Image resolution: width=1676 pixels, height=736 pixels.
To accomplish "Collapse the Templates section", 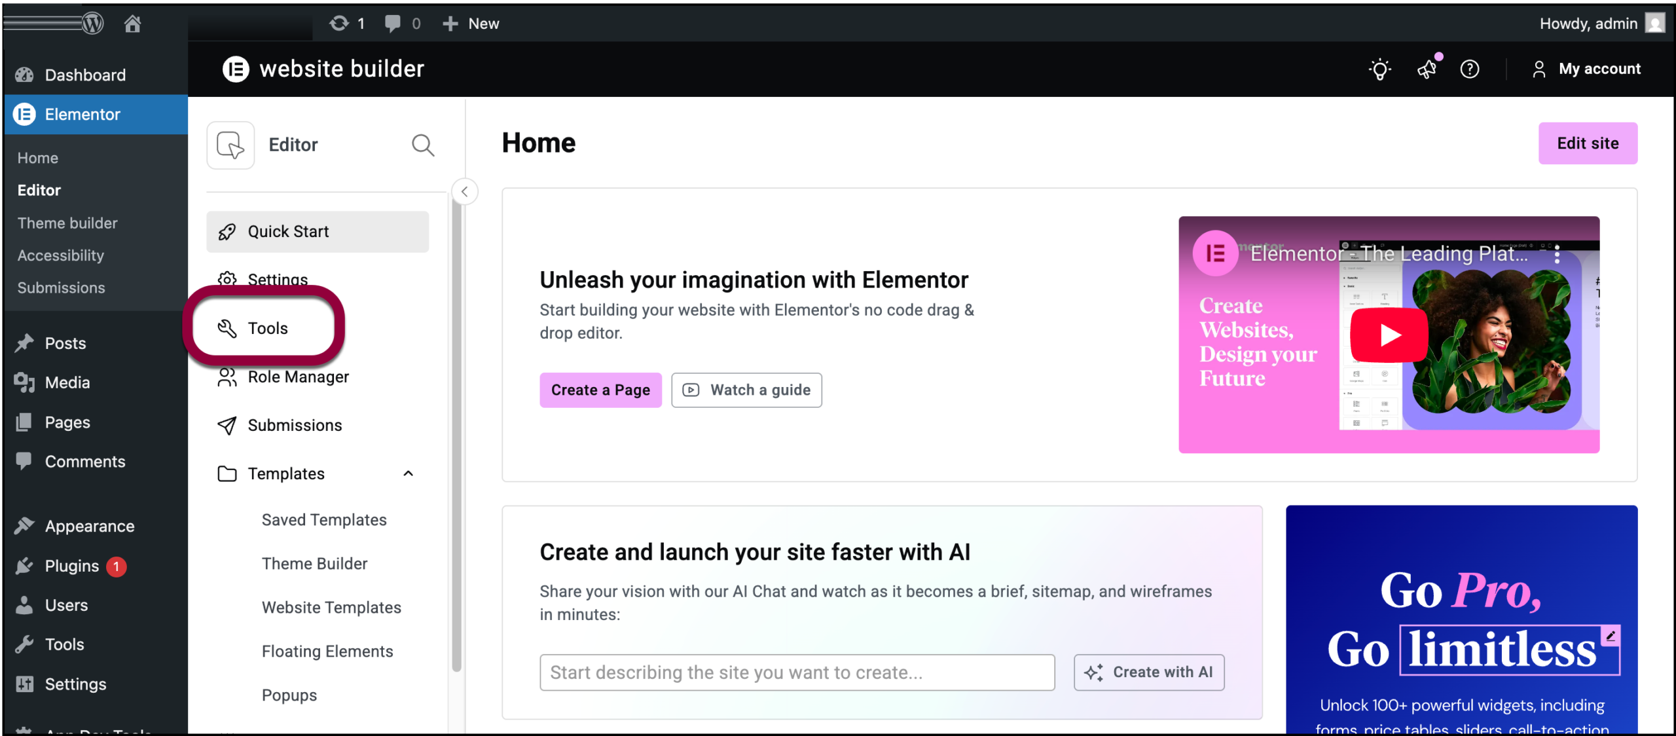I will coord(408,473).
